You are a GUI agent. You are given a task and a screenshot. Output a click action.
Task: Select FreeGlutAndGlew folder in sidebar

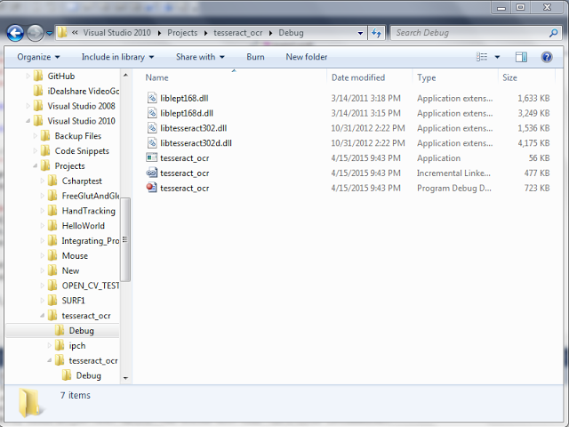pos(91,196)
